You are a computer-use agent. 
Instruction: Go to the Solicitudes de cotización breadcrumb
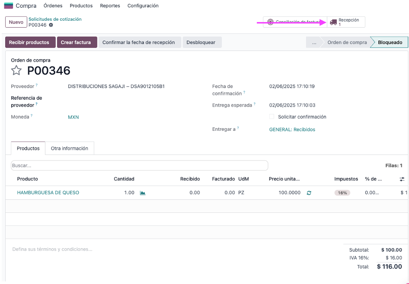(55, 19)
